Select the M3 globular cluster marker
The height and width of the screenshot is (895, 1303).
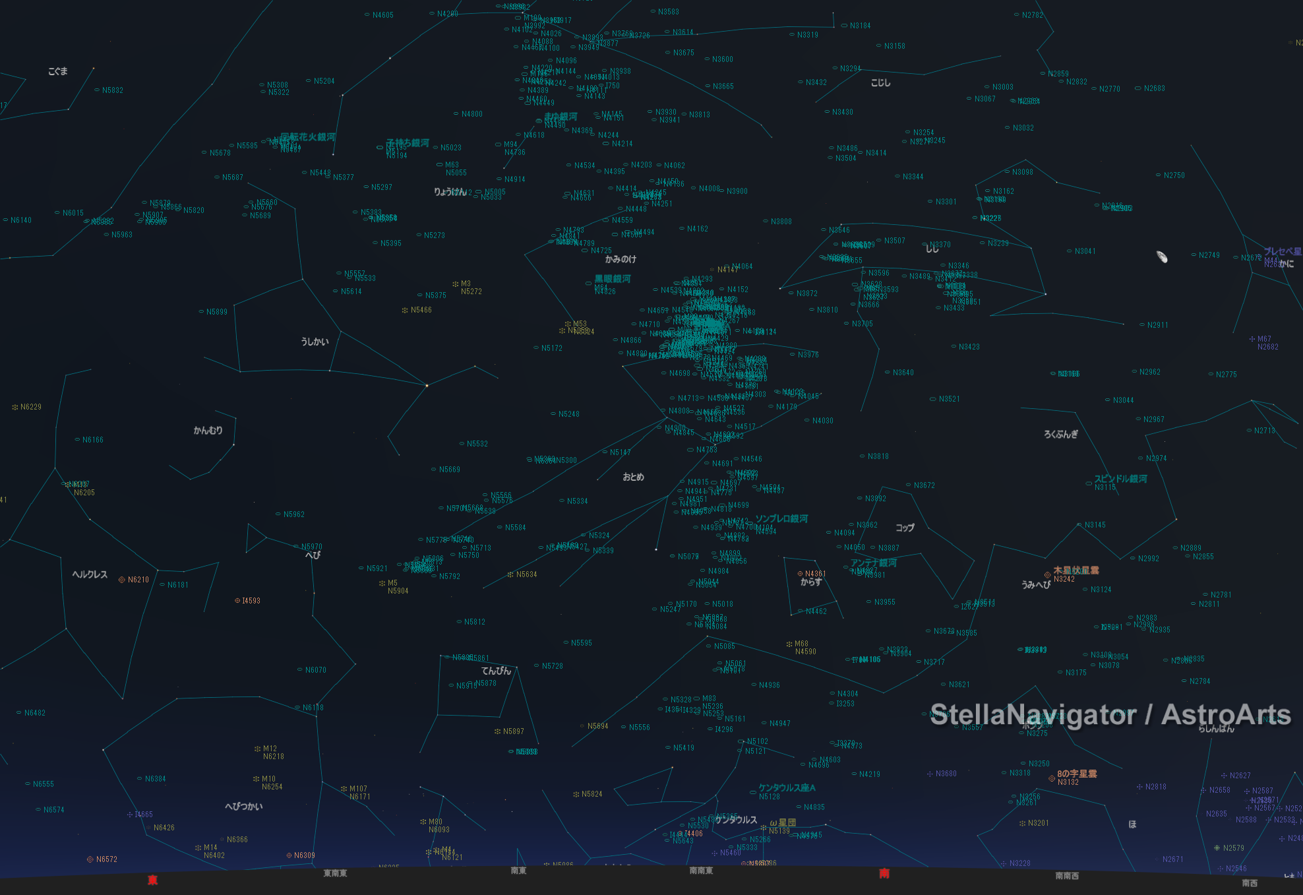coord(455,284)
